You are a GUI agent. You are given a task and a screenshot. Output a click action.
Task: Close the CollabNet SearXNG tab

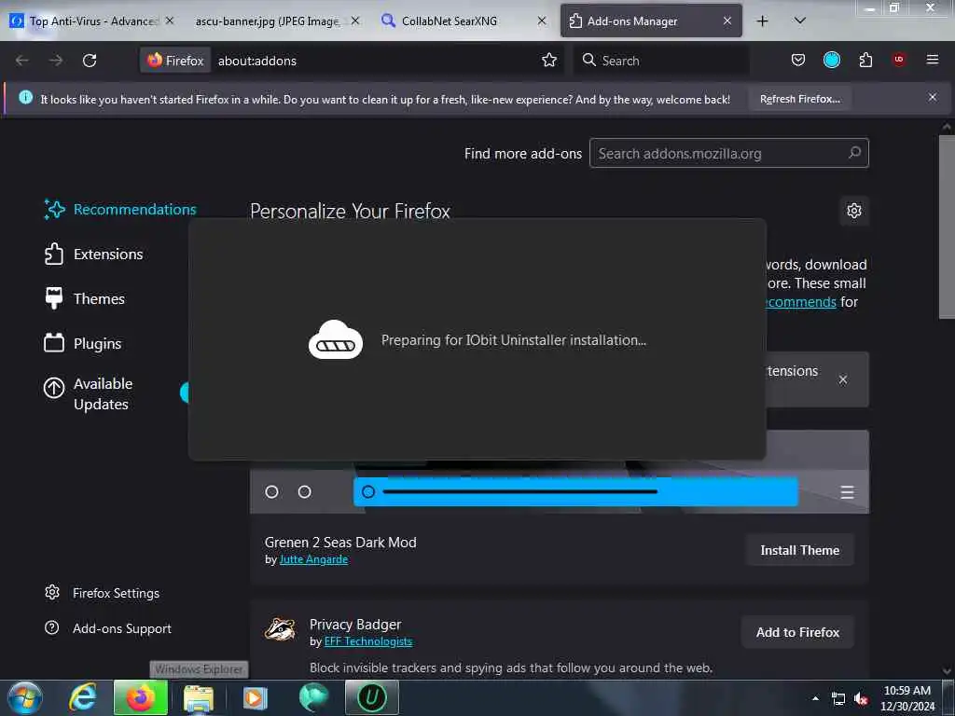542,21
